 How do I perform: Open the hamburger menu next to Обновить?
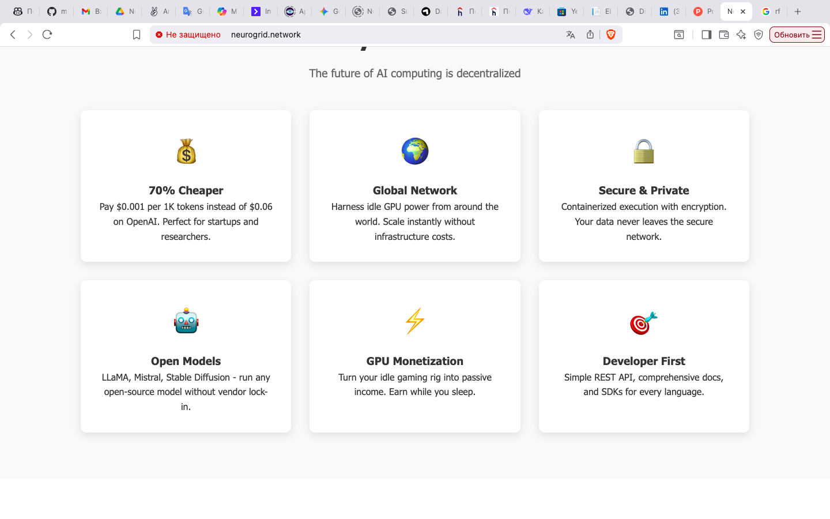click(x=818, y=35)
